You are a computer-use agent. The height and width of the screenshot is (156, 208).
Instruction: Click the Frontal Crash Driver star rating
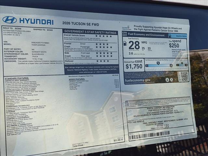[102, 44]
